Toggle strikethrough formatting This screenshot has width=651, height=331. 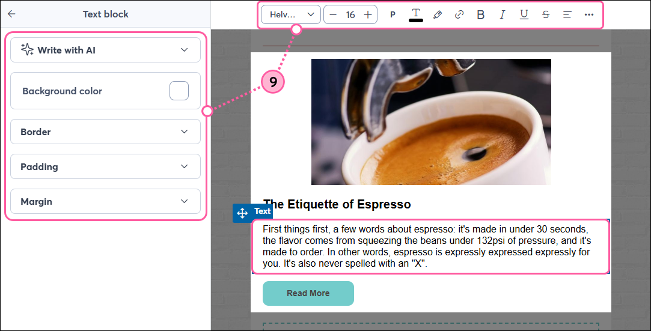(546, 14)
